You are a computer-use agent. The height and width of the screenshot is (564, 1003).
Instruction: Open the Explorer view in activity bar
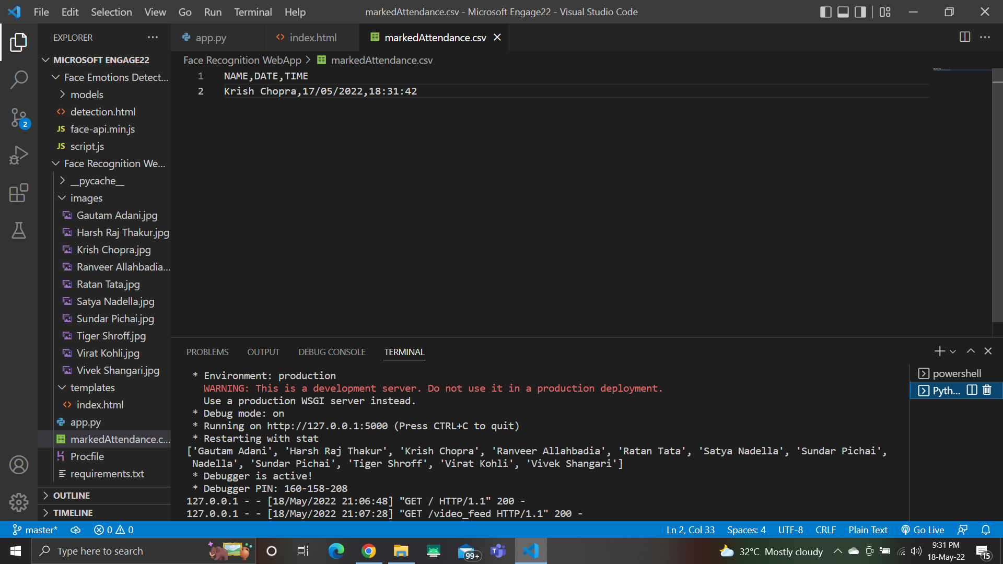(x=19, y=42)
